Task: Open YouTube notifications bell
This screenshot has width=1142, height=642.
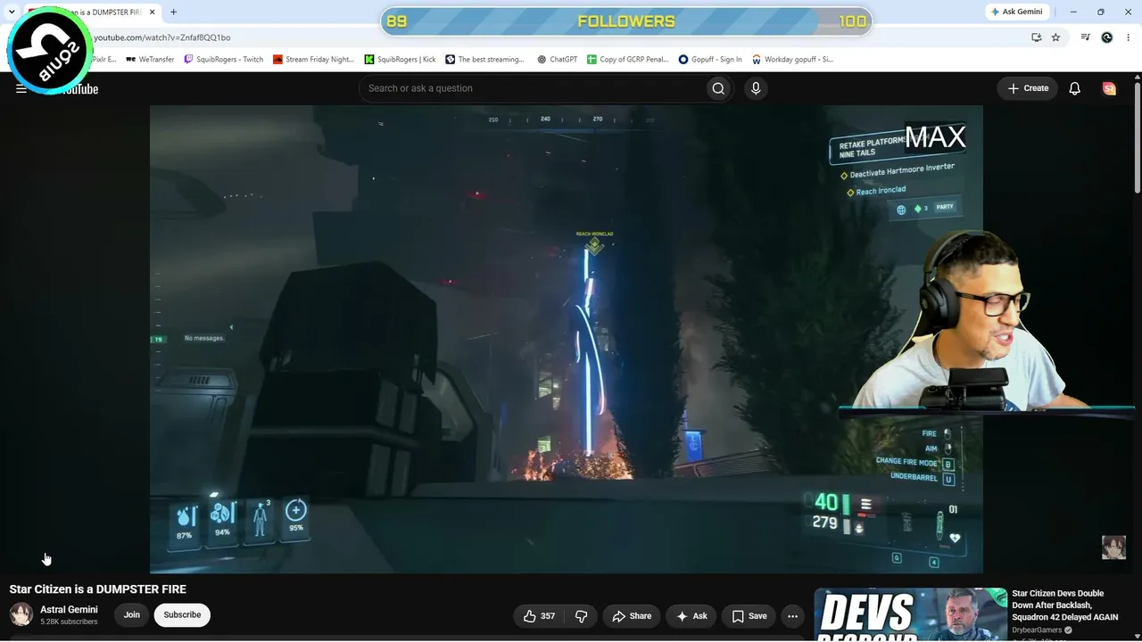Action: [x=1075, y=88]
